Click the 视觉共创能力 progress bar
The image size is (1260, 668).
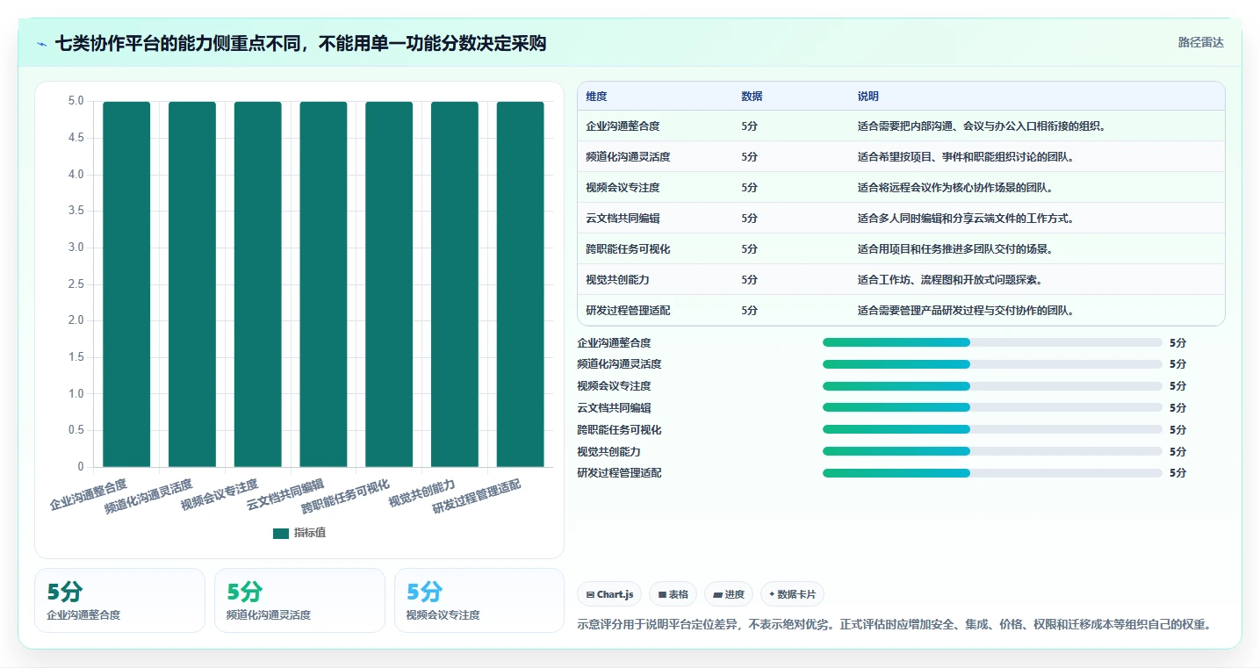992,451
